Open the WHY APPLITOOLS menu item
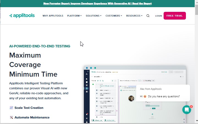This screenshot has width=198, height=124. 53,16
